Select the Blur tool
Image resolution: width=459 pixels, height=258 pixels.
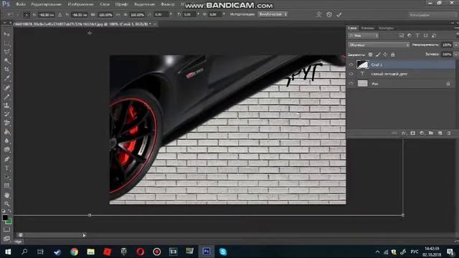(x=6, y=140)
